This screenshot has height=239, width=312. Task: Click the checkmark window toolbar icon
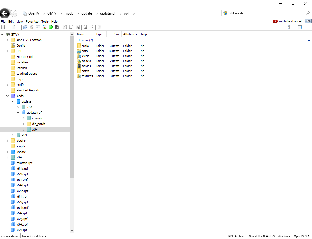pos(38,27)
